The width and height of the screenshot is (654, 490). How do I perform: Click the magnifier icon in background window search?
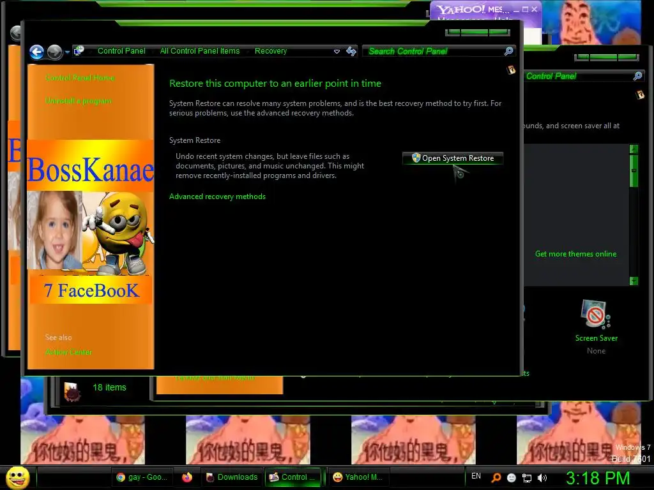tap(637, 76)
